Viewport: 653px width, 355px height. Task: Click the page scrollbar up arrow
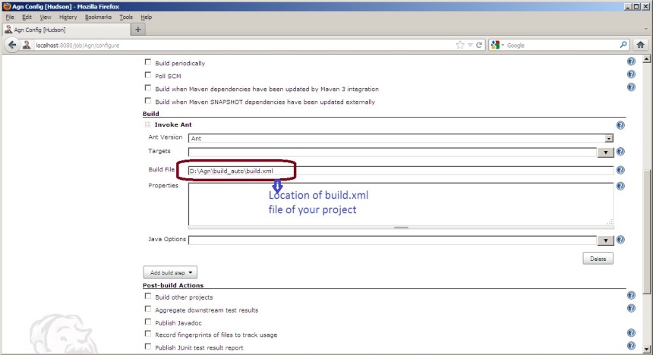coord(646,59)
